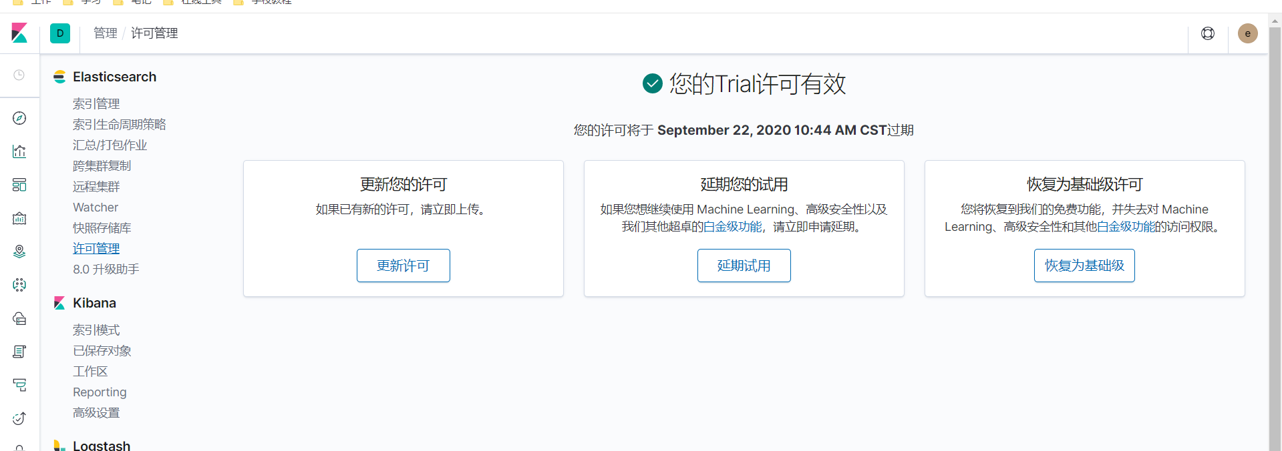
Task: Click the license expiry date text
Action: [x=772, y=130]
